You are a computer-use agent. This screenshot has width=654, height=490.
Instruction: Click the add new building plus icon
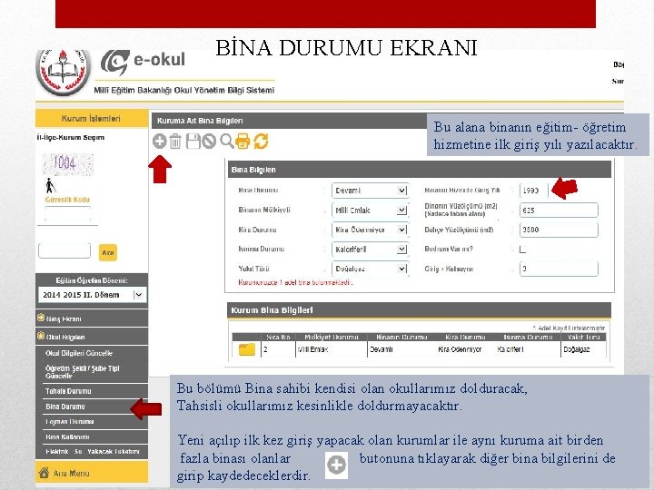coord(159,142)
